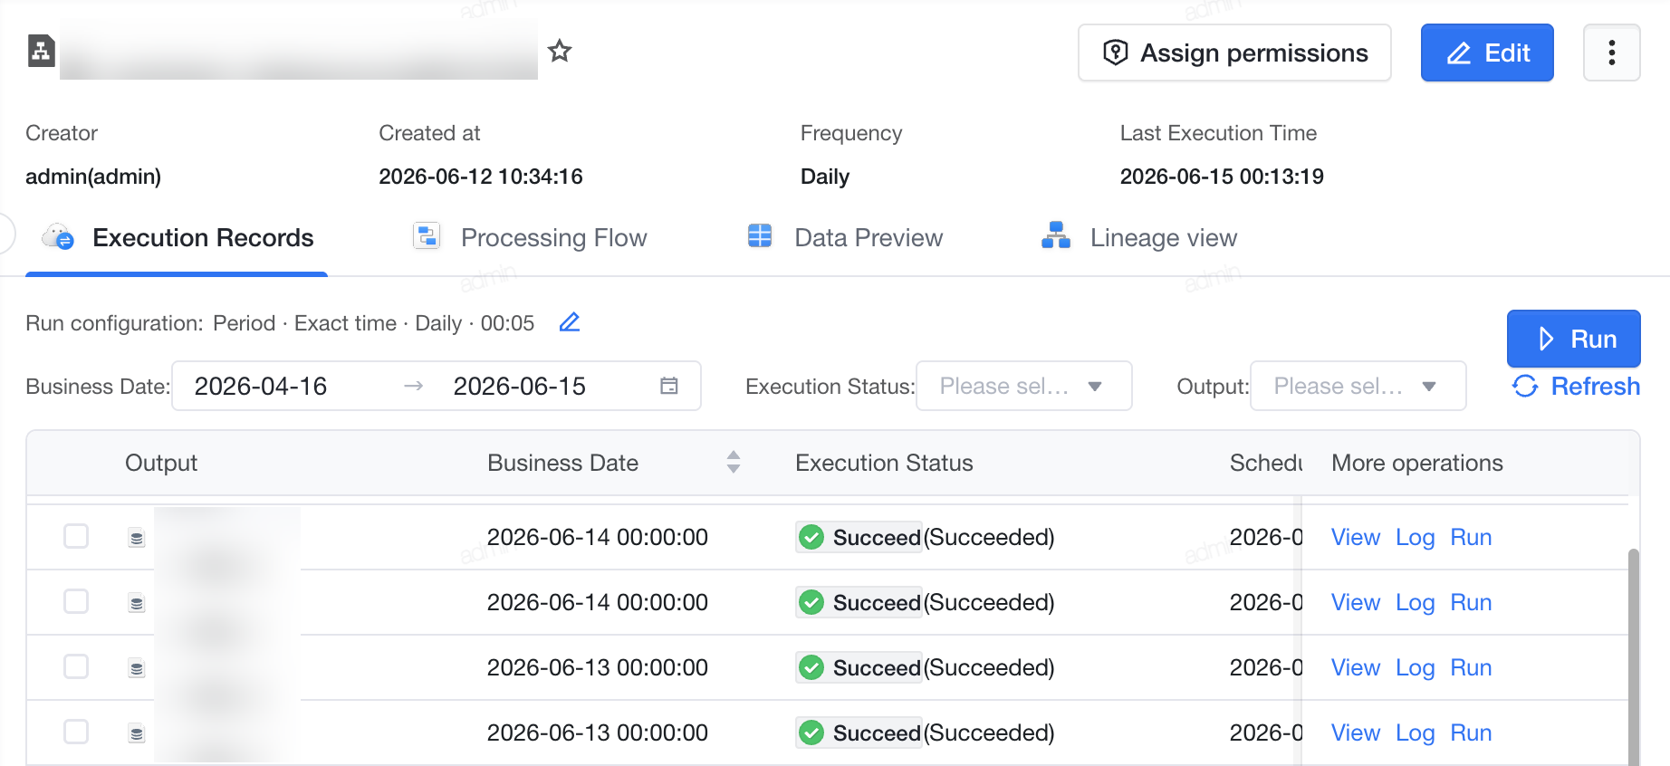1670x766 pixels.
Task: Switch to the Processing Flow tab
Action: point(531,237)
